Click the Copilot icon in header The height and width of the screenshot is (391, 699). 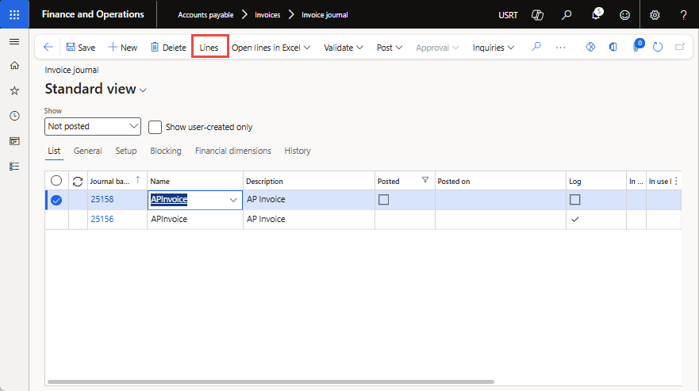[537, 15]
